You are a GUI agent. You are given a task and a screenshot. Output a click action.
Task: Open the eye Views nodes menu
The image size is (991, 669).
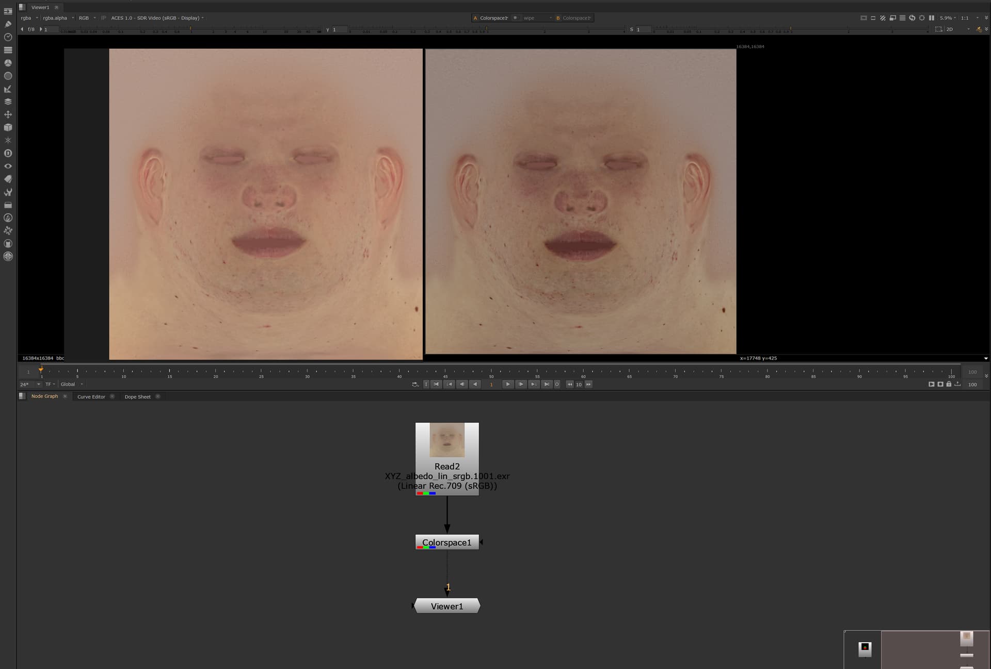click(x=8, y=166)
